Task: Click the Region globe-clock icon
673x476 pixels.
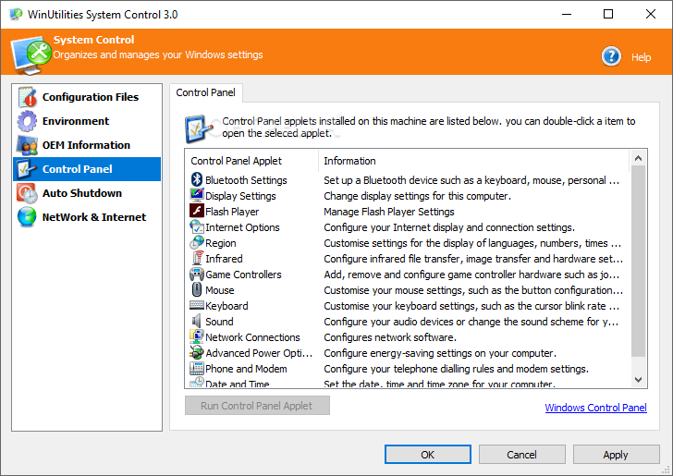Action: [197, 242]
